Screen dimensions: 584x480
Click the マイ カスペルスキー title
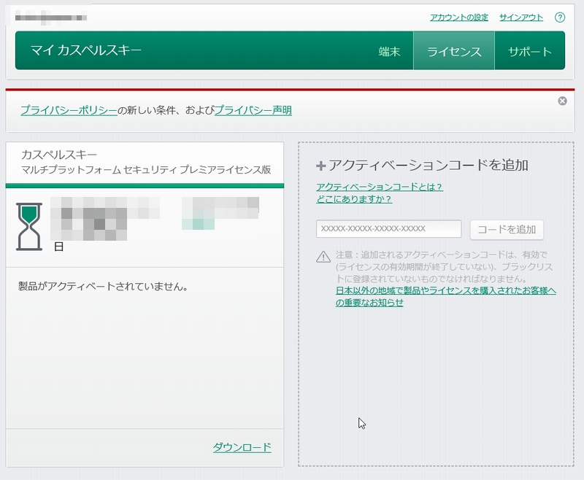(x=86, y=50)
